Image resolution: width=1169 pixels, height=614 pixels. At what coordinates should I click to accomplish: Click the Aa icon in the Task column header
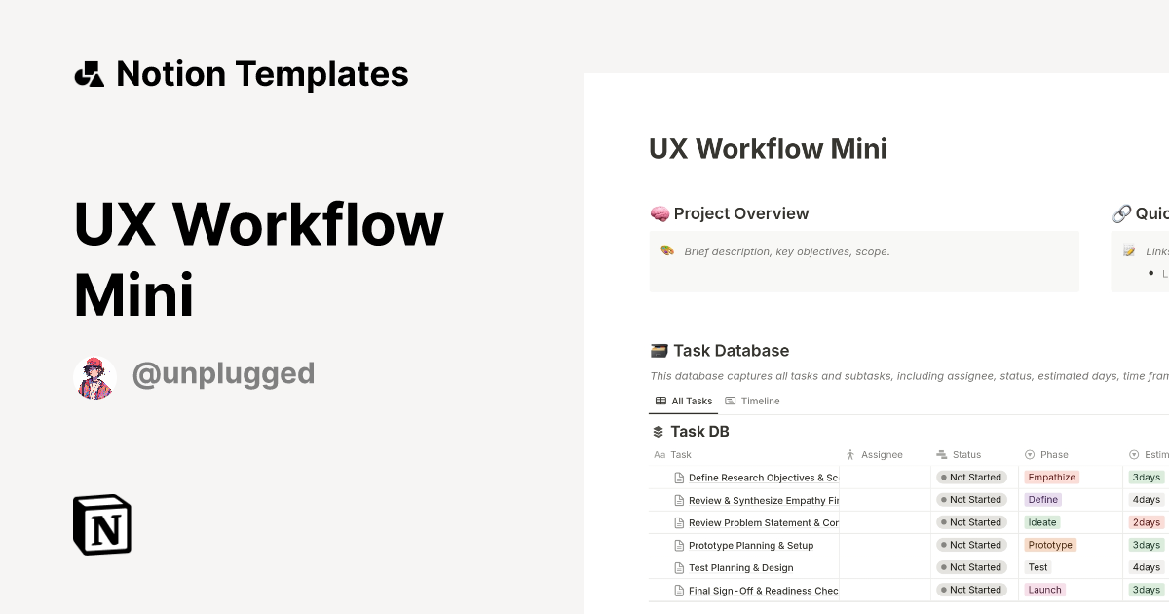click(660, 454)
